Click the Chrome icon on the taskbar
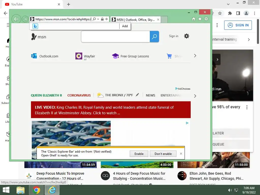Image resolution: width=260 pixels, height=195 pixels. [36, 190]
